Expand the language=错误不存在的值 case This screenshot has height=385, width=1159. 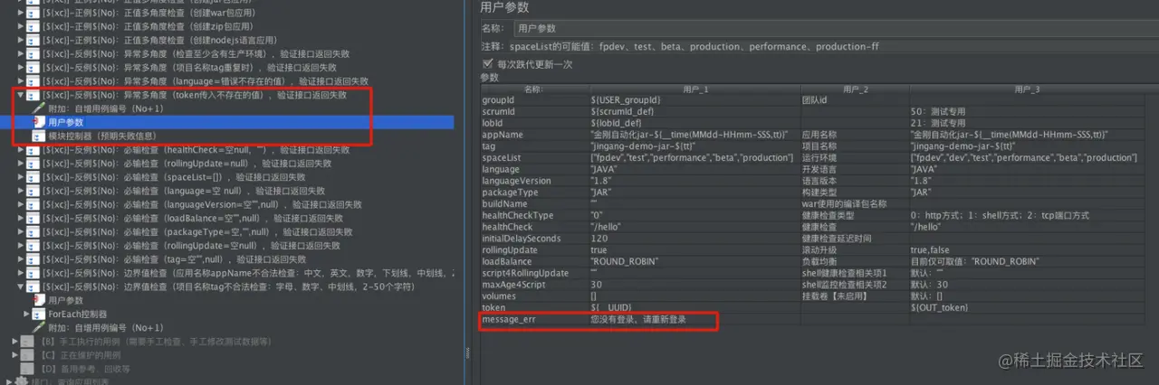(x=21, y=80)
